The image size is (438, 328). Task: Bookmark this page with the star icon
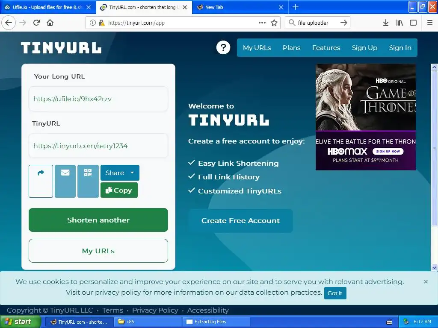[x=274, y=23]
